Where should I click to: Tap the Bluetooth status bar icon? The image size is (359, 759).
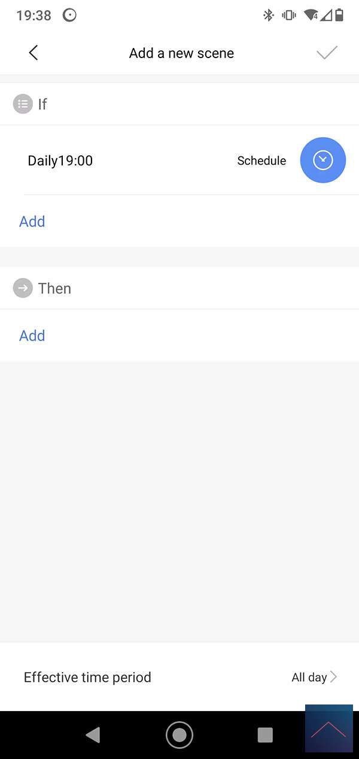pos(269,15)
